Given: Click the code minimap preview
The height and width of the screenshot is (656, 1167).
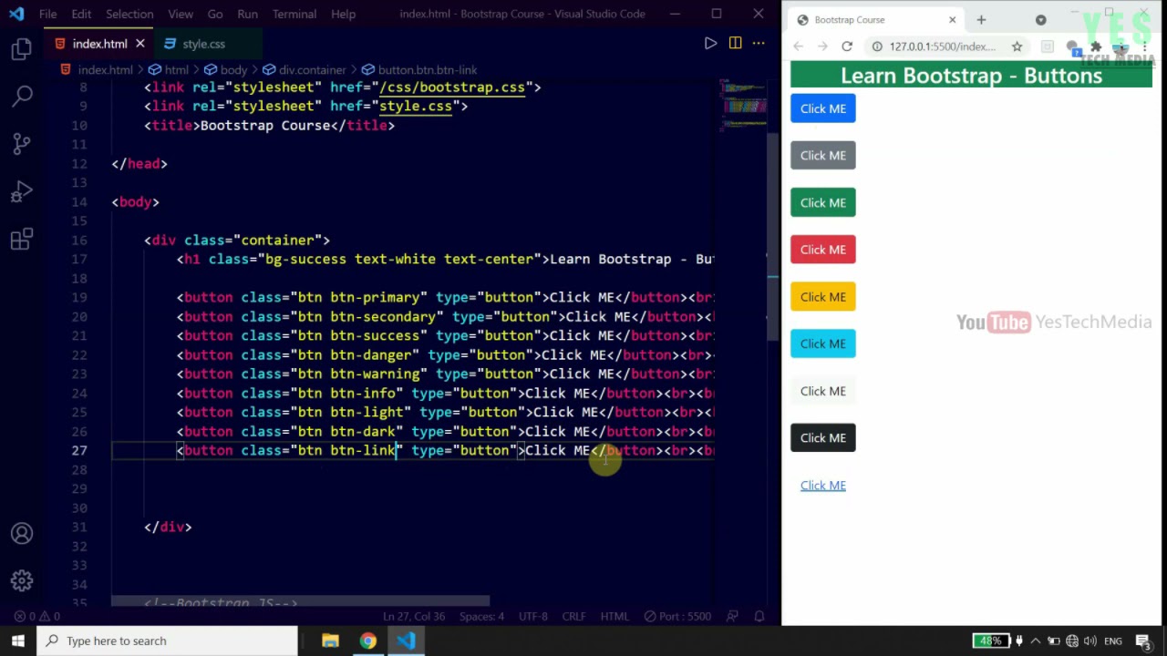Looking at the screenshot, I should coord(745,104).
